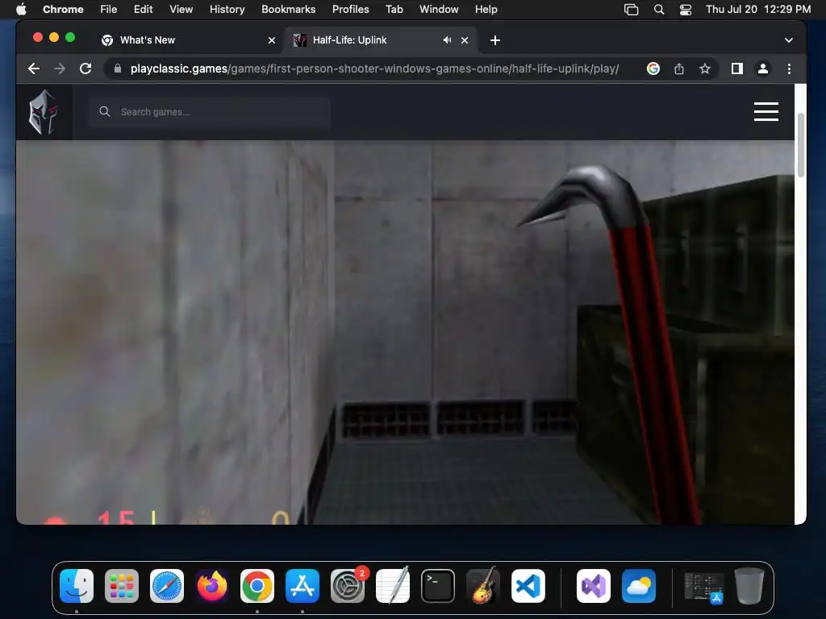Open the Apple menu
The image size is (826, 619).
(21, 9)
